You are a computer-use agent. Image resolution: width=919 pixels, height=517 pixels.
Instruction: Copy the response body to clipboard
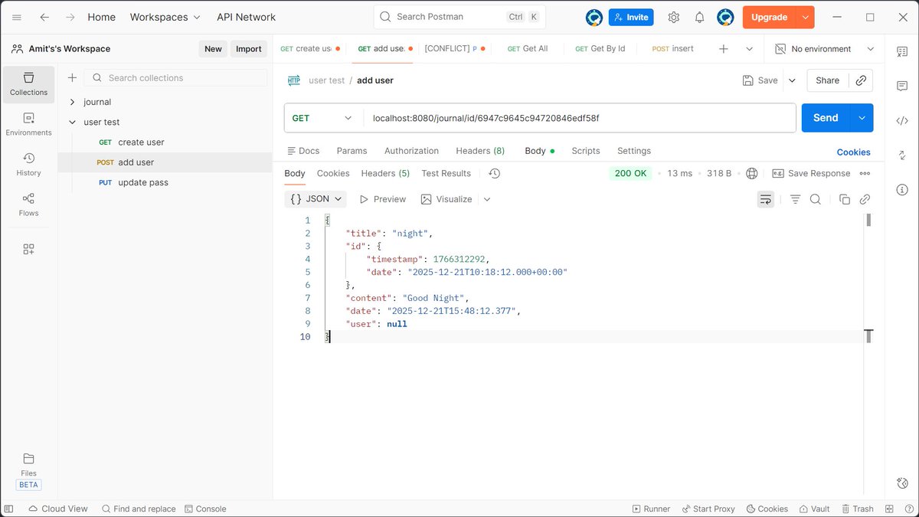(x=845, y=198)
